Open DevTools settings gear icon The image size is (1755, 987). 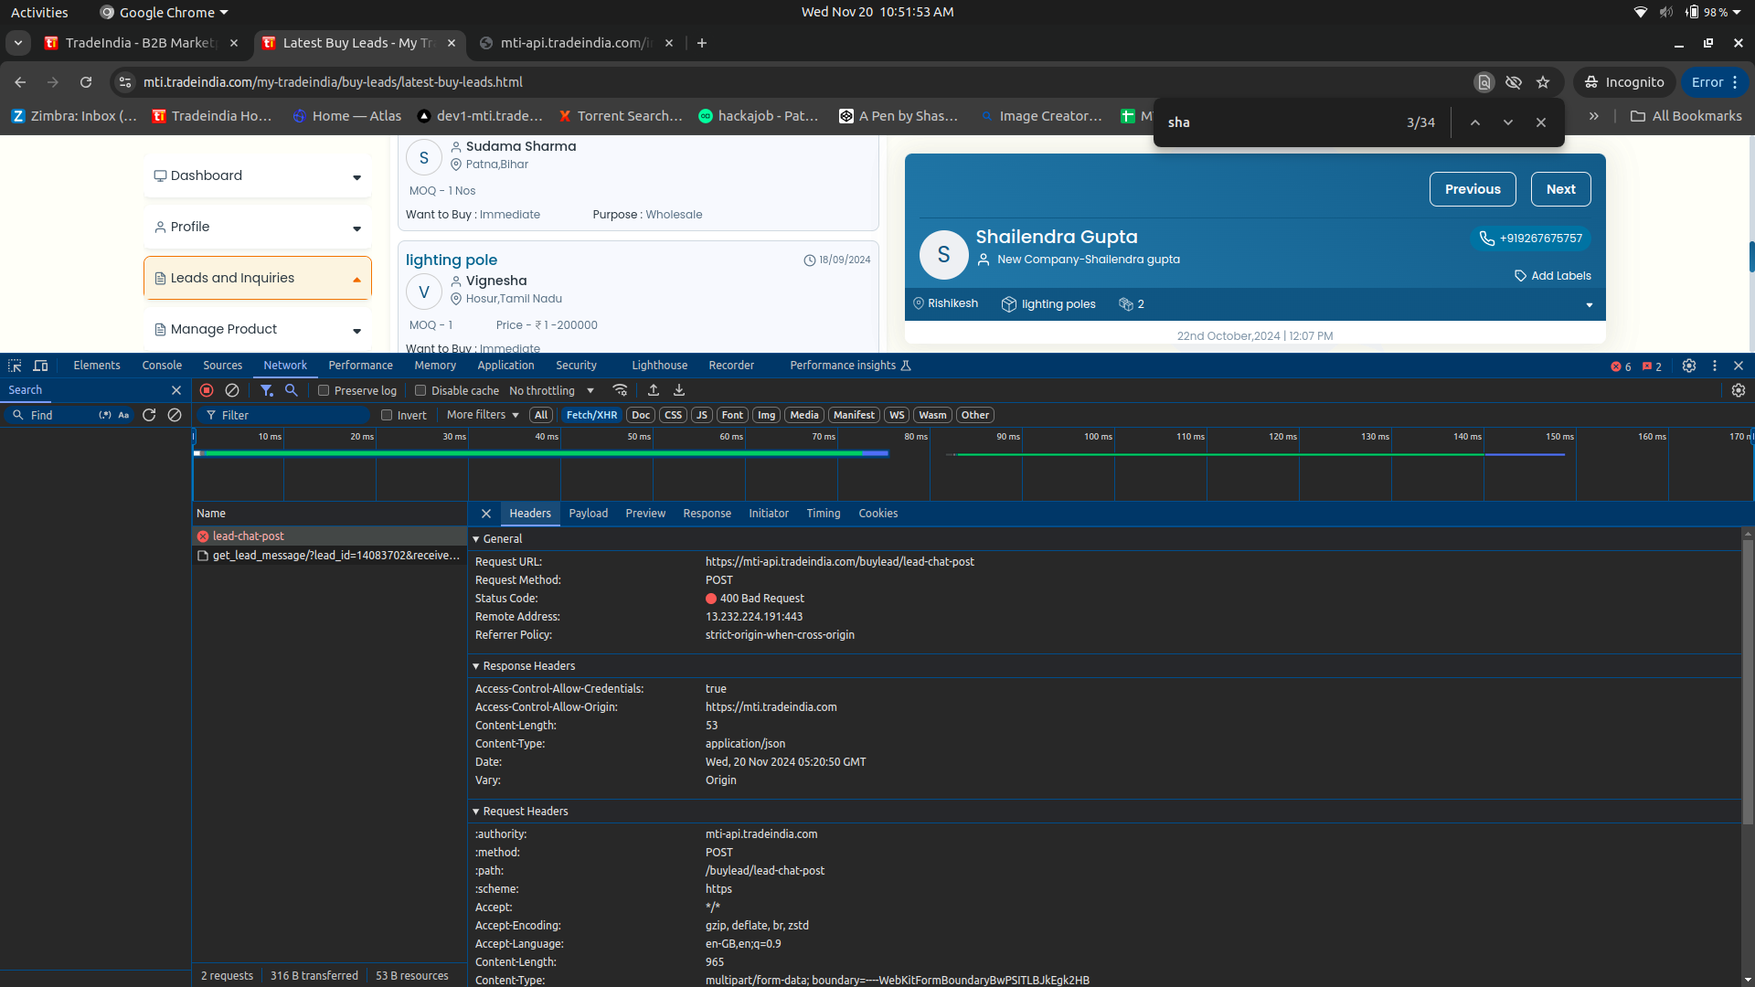click(x=1689, y=366)
